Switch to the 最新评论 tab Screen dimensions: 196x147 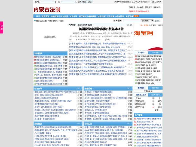[155, 88]
